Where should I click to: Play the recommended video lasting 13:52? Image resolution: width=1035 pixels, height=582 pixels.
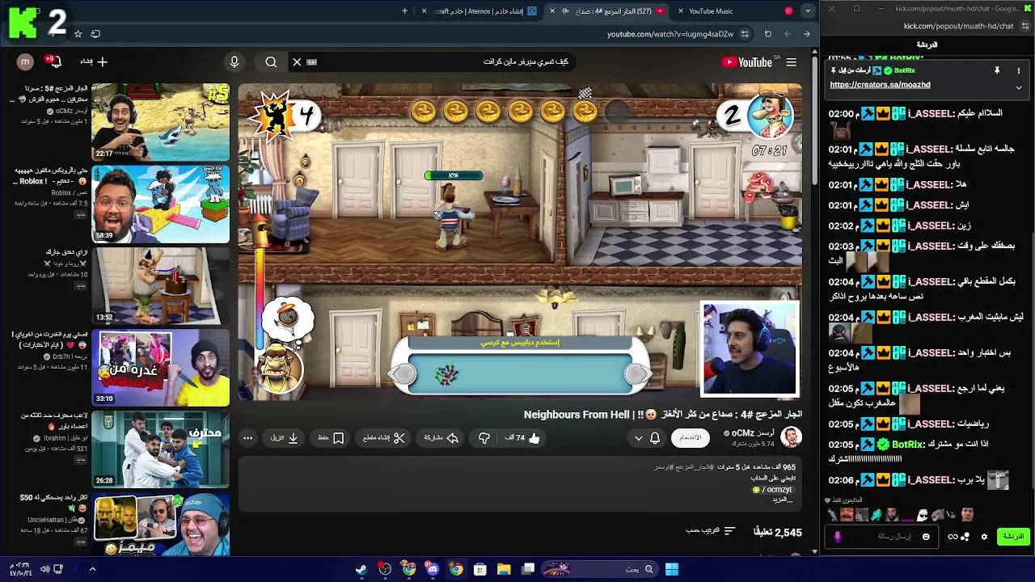161,285
